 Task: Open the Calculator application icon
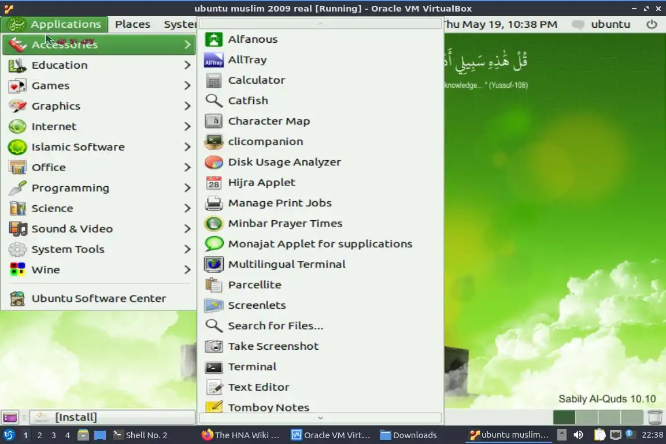point(214,80)
